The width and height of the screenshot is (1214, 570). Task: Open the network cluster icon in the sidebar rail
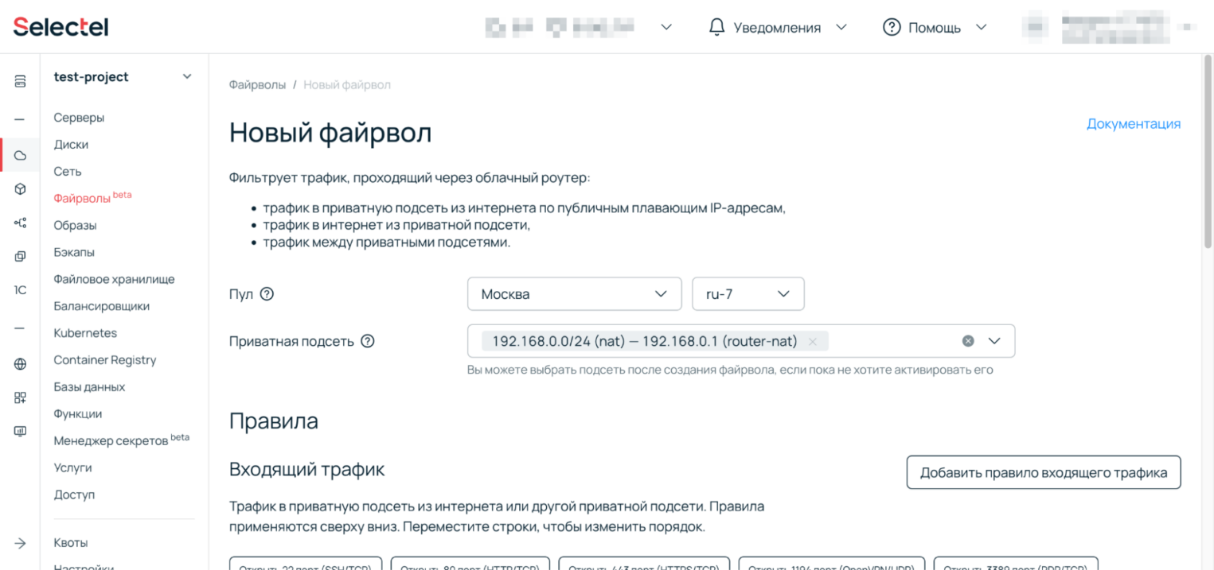pos(20,223)
